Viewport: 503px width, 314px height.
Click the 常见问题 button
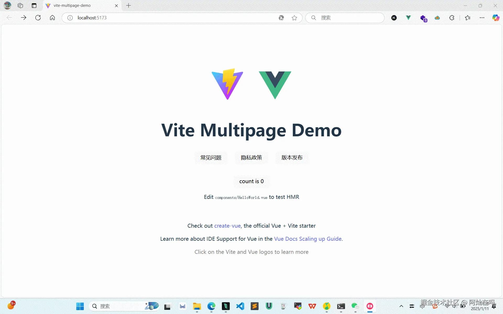pos(211,158)
